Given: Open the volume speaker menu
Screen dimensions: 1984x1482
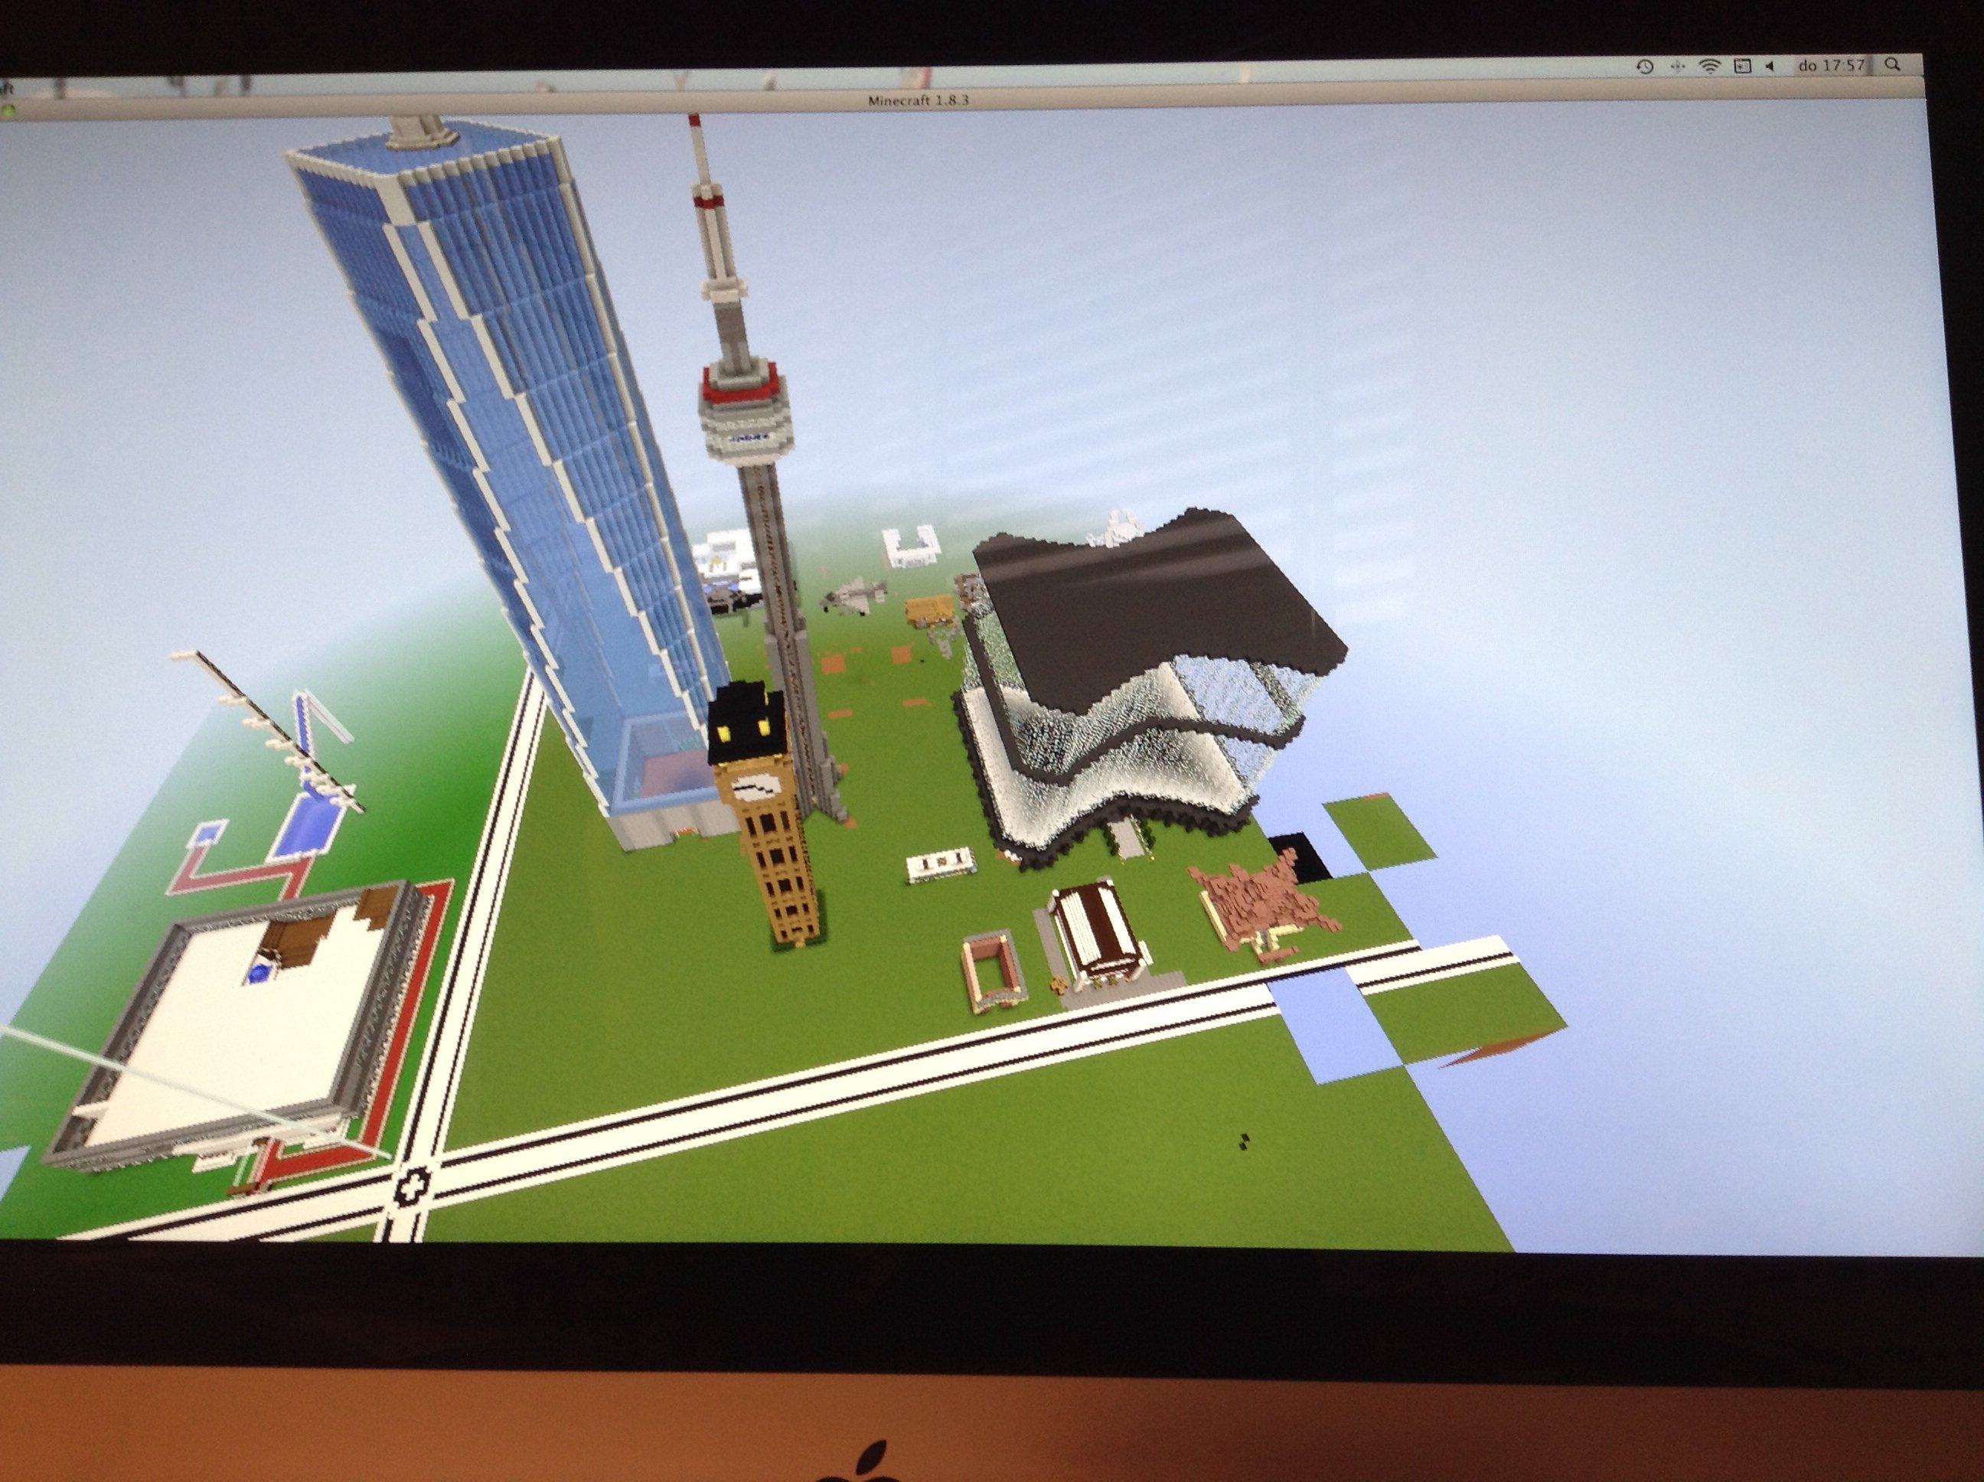Looking at the screenshot, I should (1770, 67).
